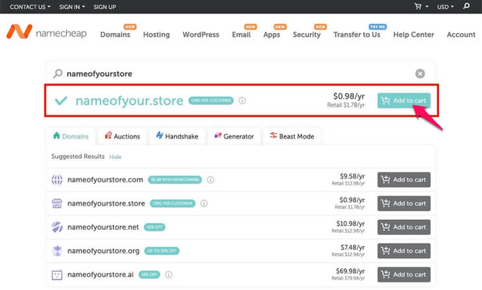Click the $10.98/yr price

tap(350, 224)
